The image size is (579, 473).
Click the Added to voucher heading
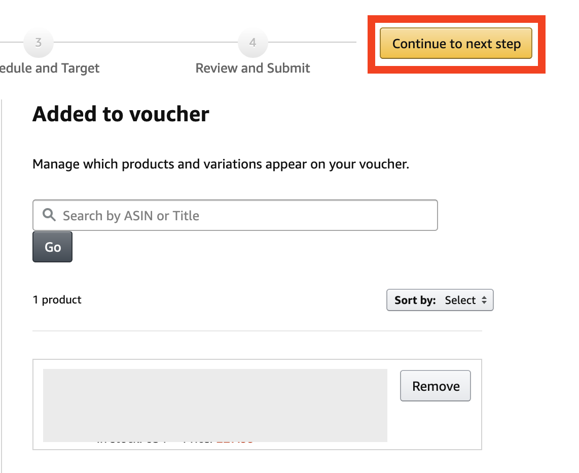tap(121, 114)
